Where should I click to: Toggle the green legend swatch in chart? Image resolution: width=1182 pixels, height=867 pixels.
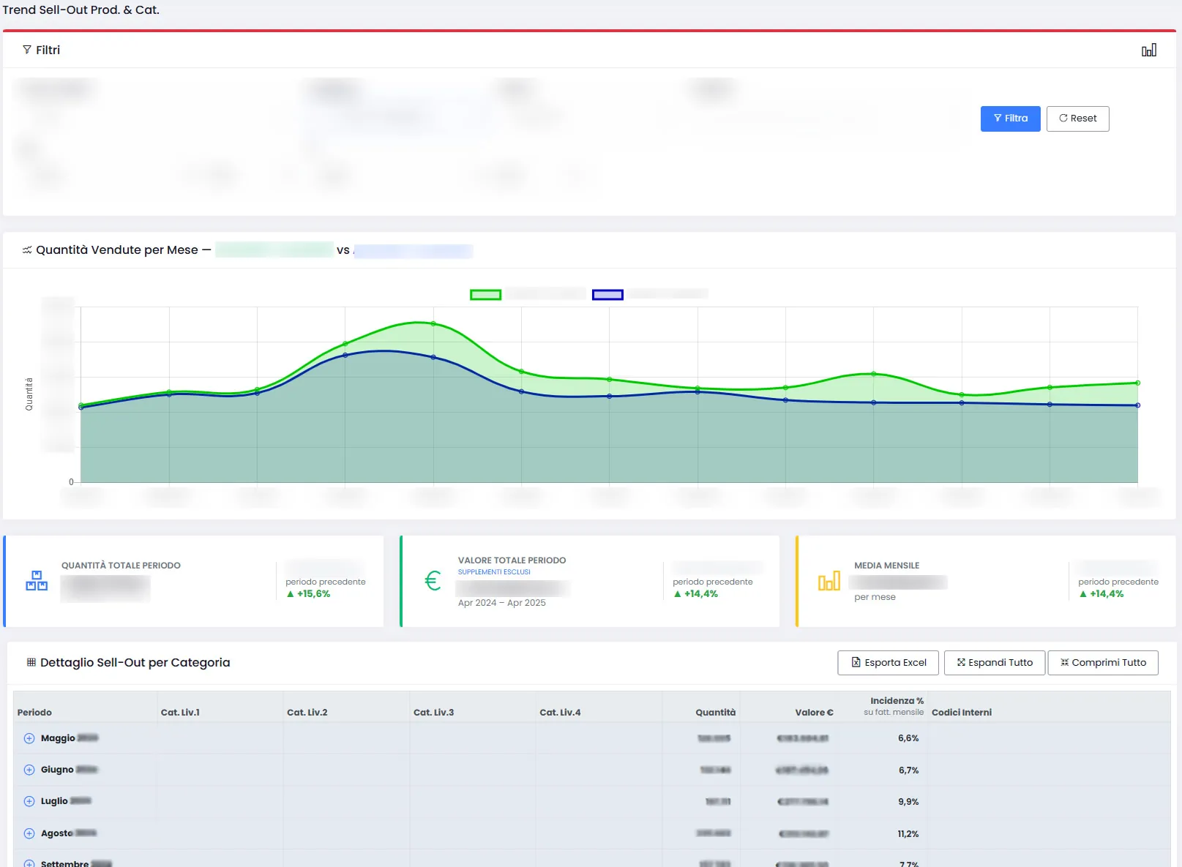(x=485, y=294)
